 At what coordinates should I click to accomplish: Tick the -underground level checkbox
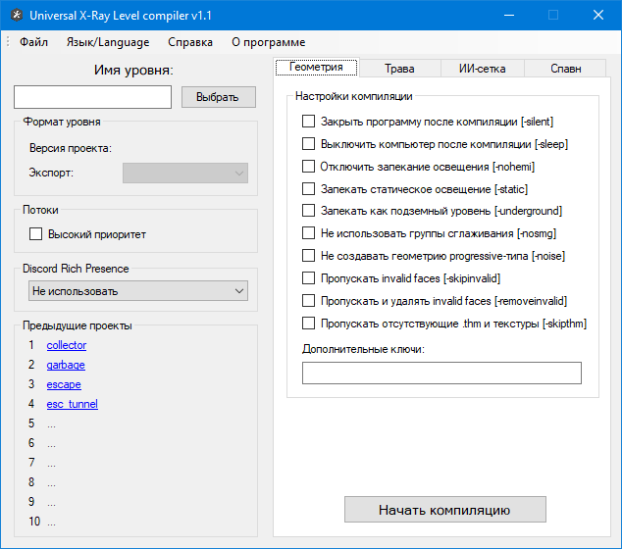click(309, 211)
